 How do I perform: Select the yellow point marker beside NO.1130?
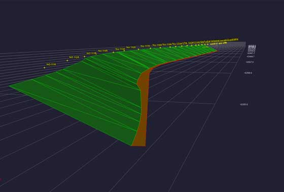pos(84,57)
